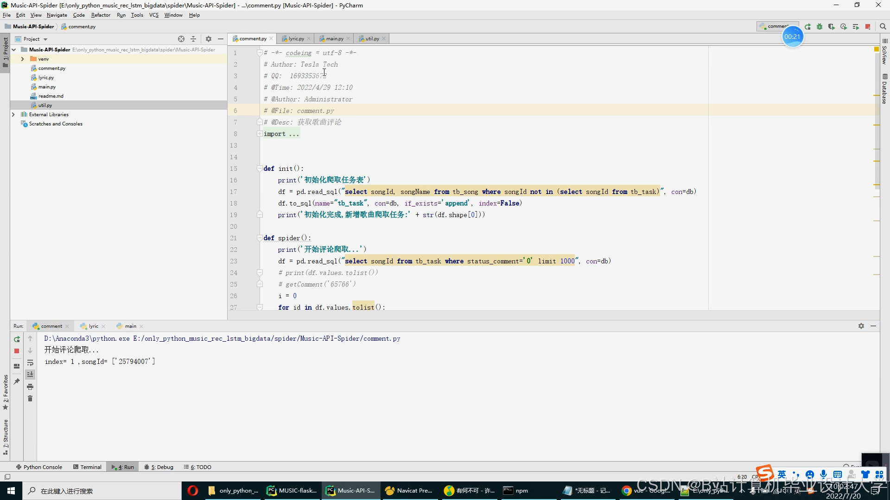Click the up-stack-trace arrow in Run panel
Screen dimensions: 890x500
[30, 339]
